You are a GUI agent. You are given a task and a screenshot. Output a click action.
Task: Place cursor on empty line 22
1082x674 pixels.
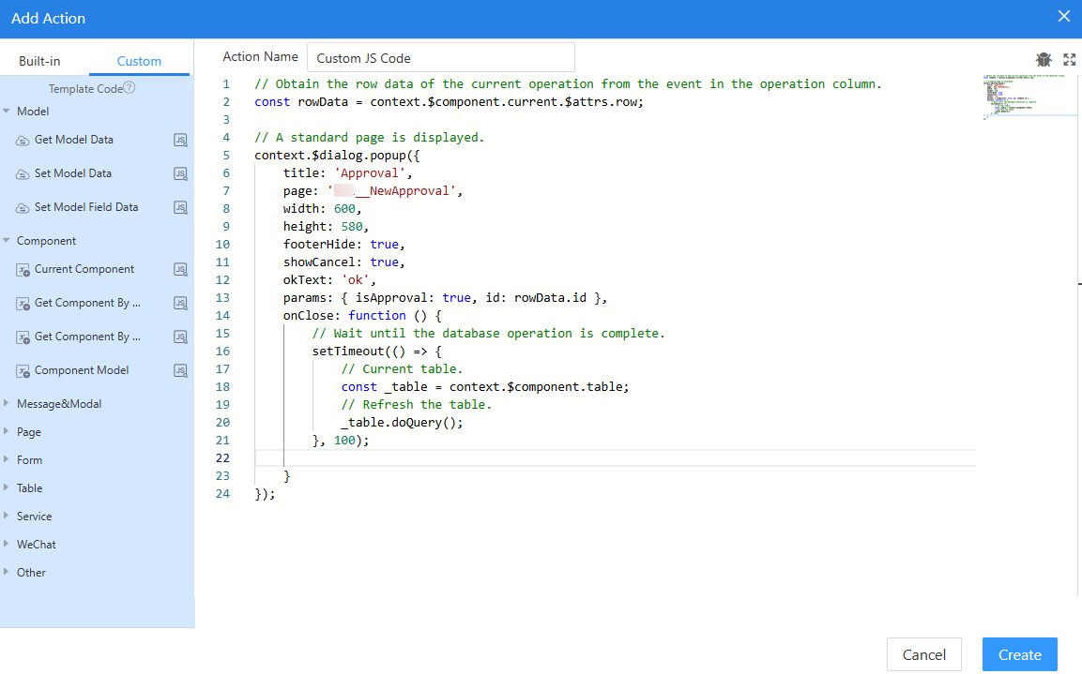pos(614,458)
